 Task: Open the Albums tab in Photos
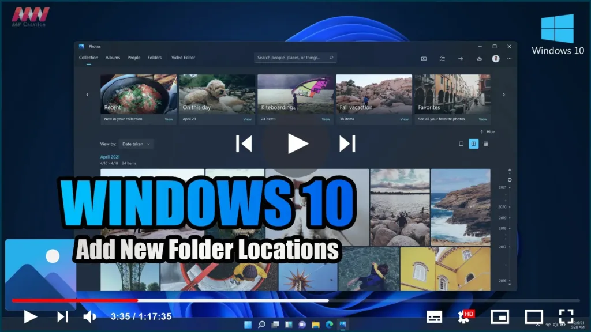[x=113, y=58]
